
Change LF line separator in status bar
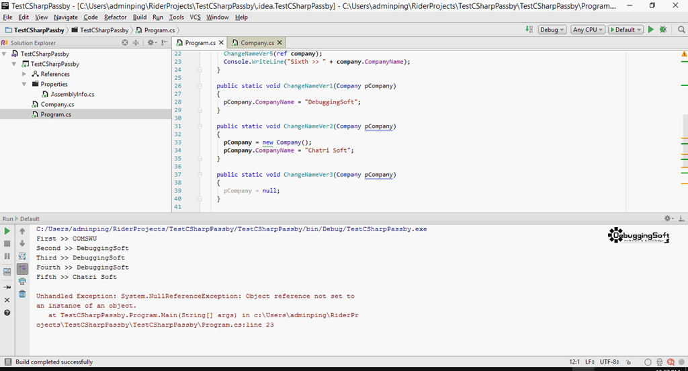(x=590, y=362)
